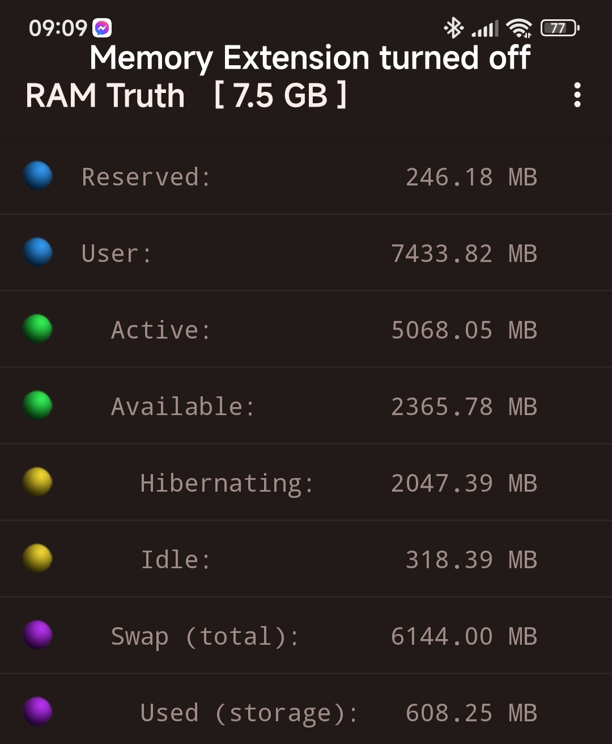The height and width of the screenshot is (744, 612).
Task: Click the yellow dot beside Idle
Action: pyautogui.click(x=38, y=559)
